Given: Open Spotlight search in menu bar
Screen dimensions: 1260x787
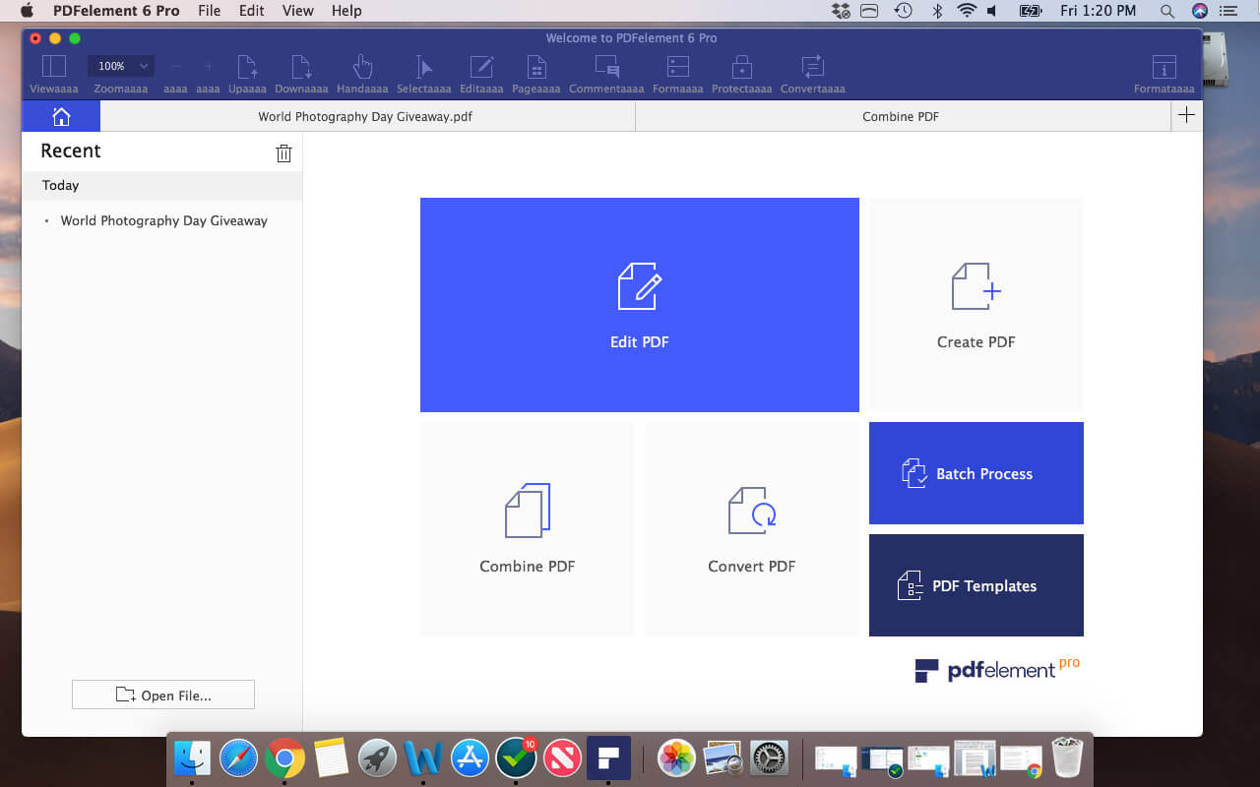Looking at the screenshot, I should pyautogui.click(x=1167, y=11).
